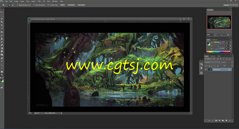Select the Eraser tool
The image size is (239, 129).
[2, 45]
